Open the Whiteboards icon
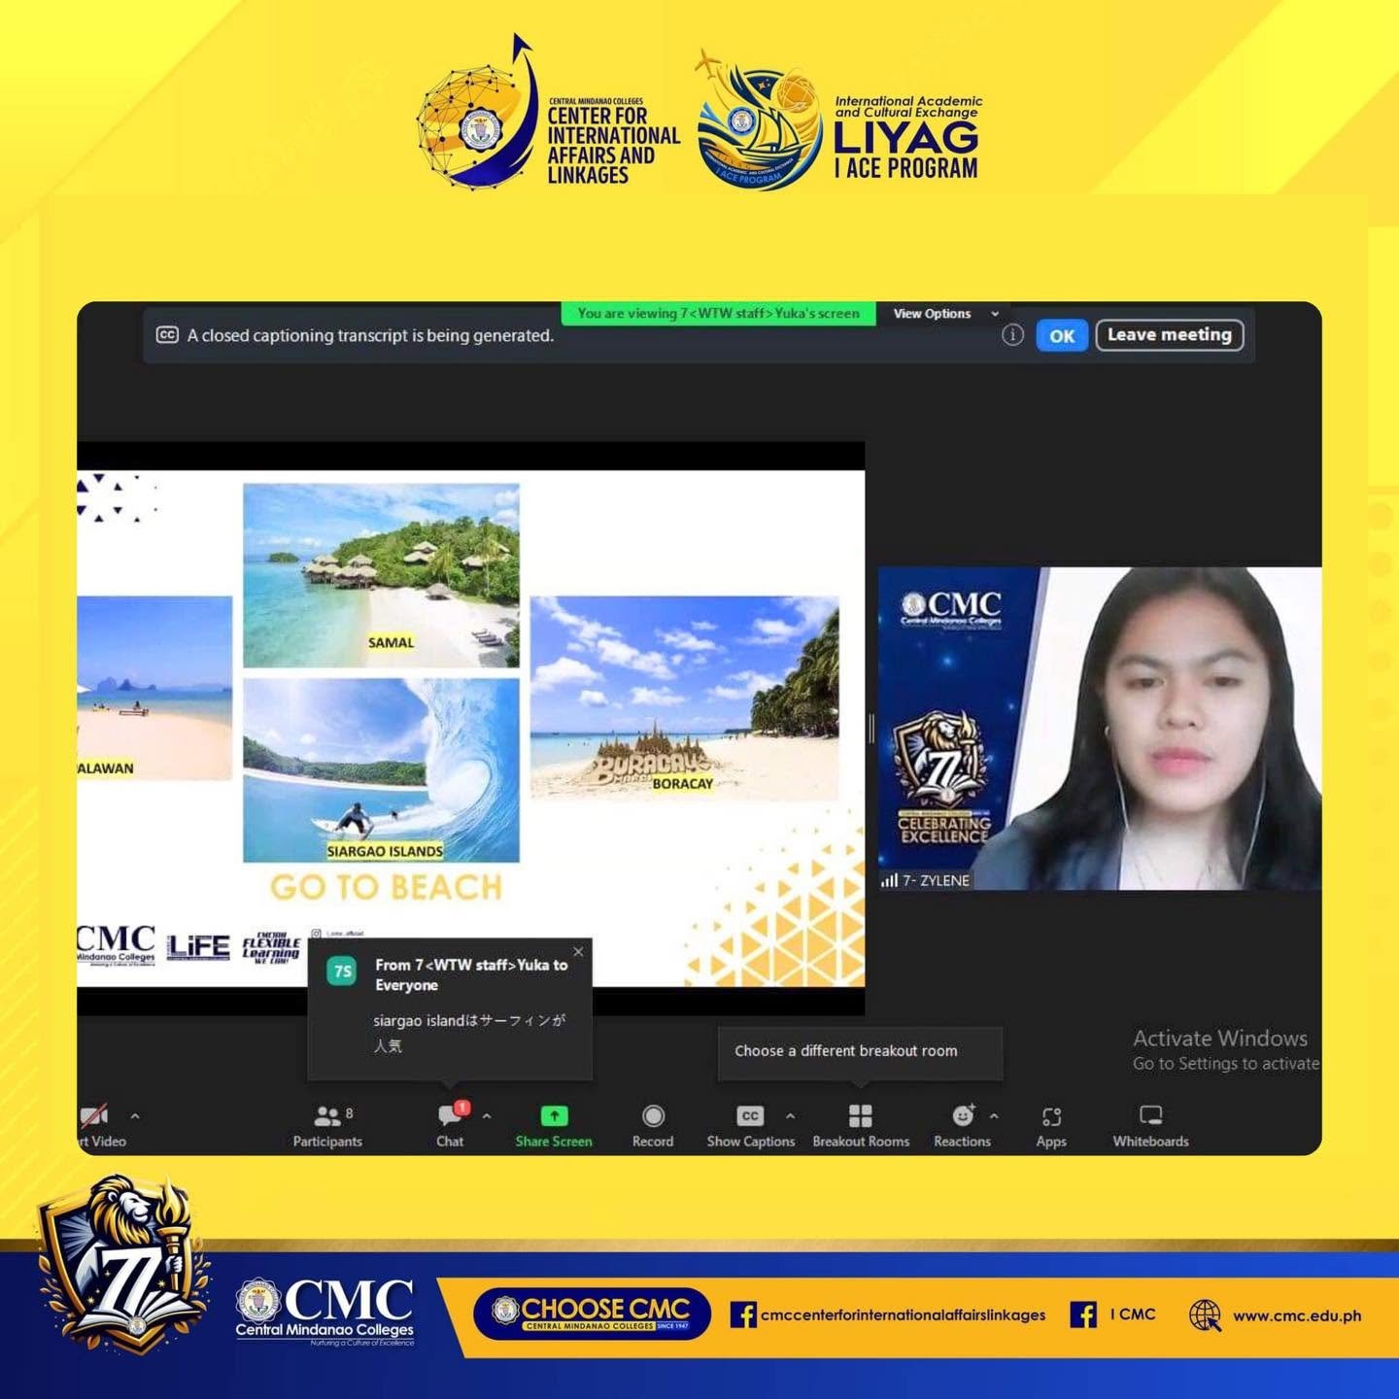This screenshot has height=1399, width=1399. tap(1150, 1115)
